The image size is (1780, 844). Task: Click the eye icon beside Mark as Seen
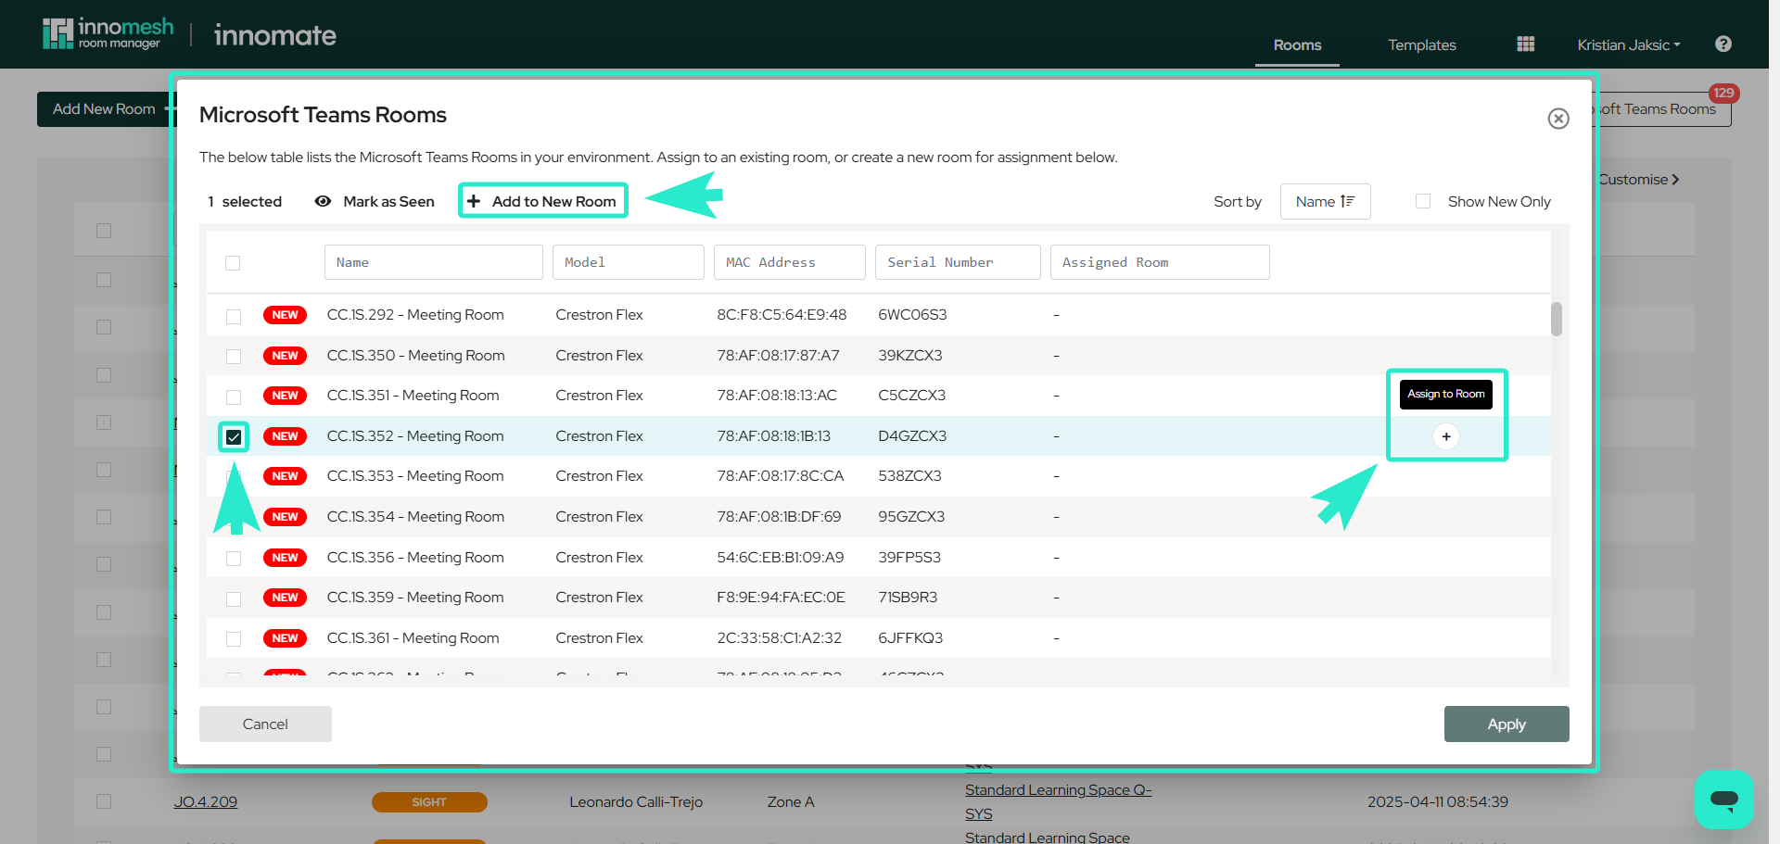tap(323, 201)
